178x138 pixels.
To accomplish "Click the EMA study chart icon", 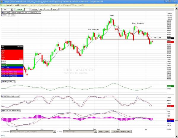I will (x=2, y=15).
